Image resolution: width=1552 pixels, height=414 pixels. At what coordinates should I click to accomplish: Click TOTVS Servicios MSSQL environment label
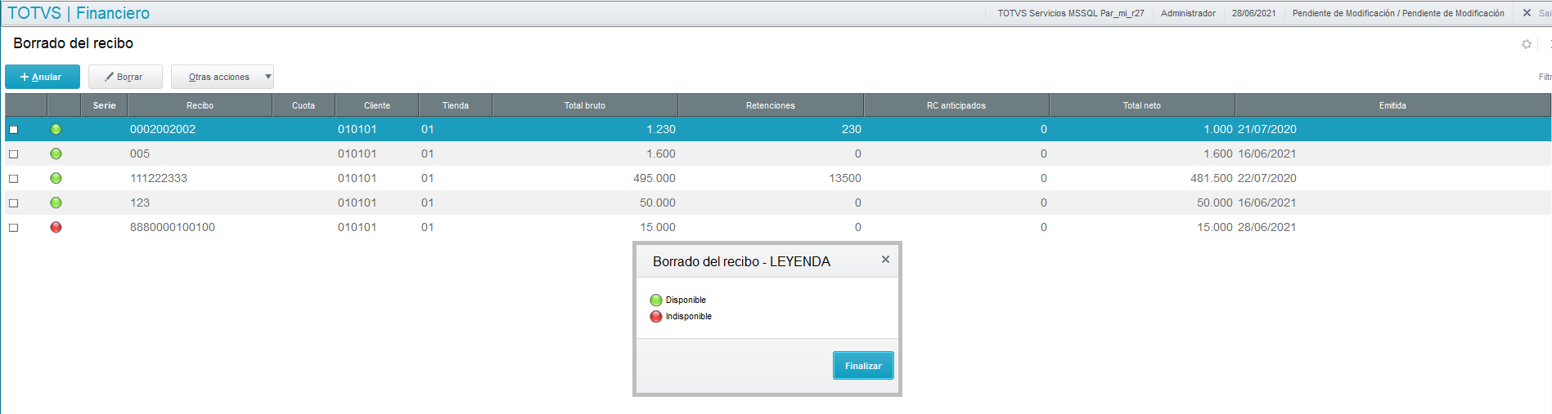pyautogui.click(x=1071, y=13)
